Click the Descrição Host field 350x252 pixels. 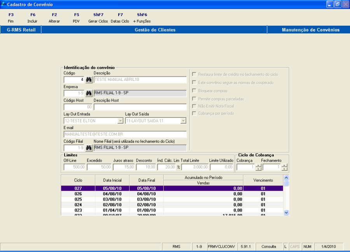point(140,107)
